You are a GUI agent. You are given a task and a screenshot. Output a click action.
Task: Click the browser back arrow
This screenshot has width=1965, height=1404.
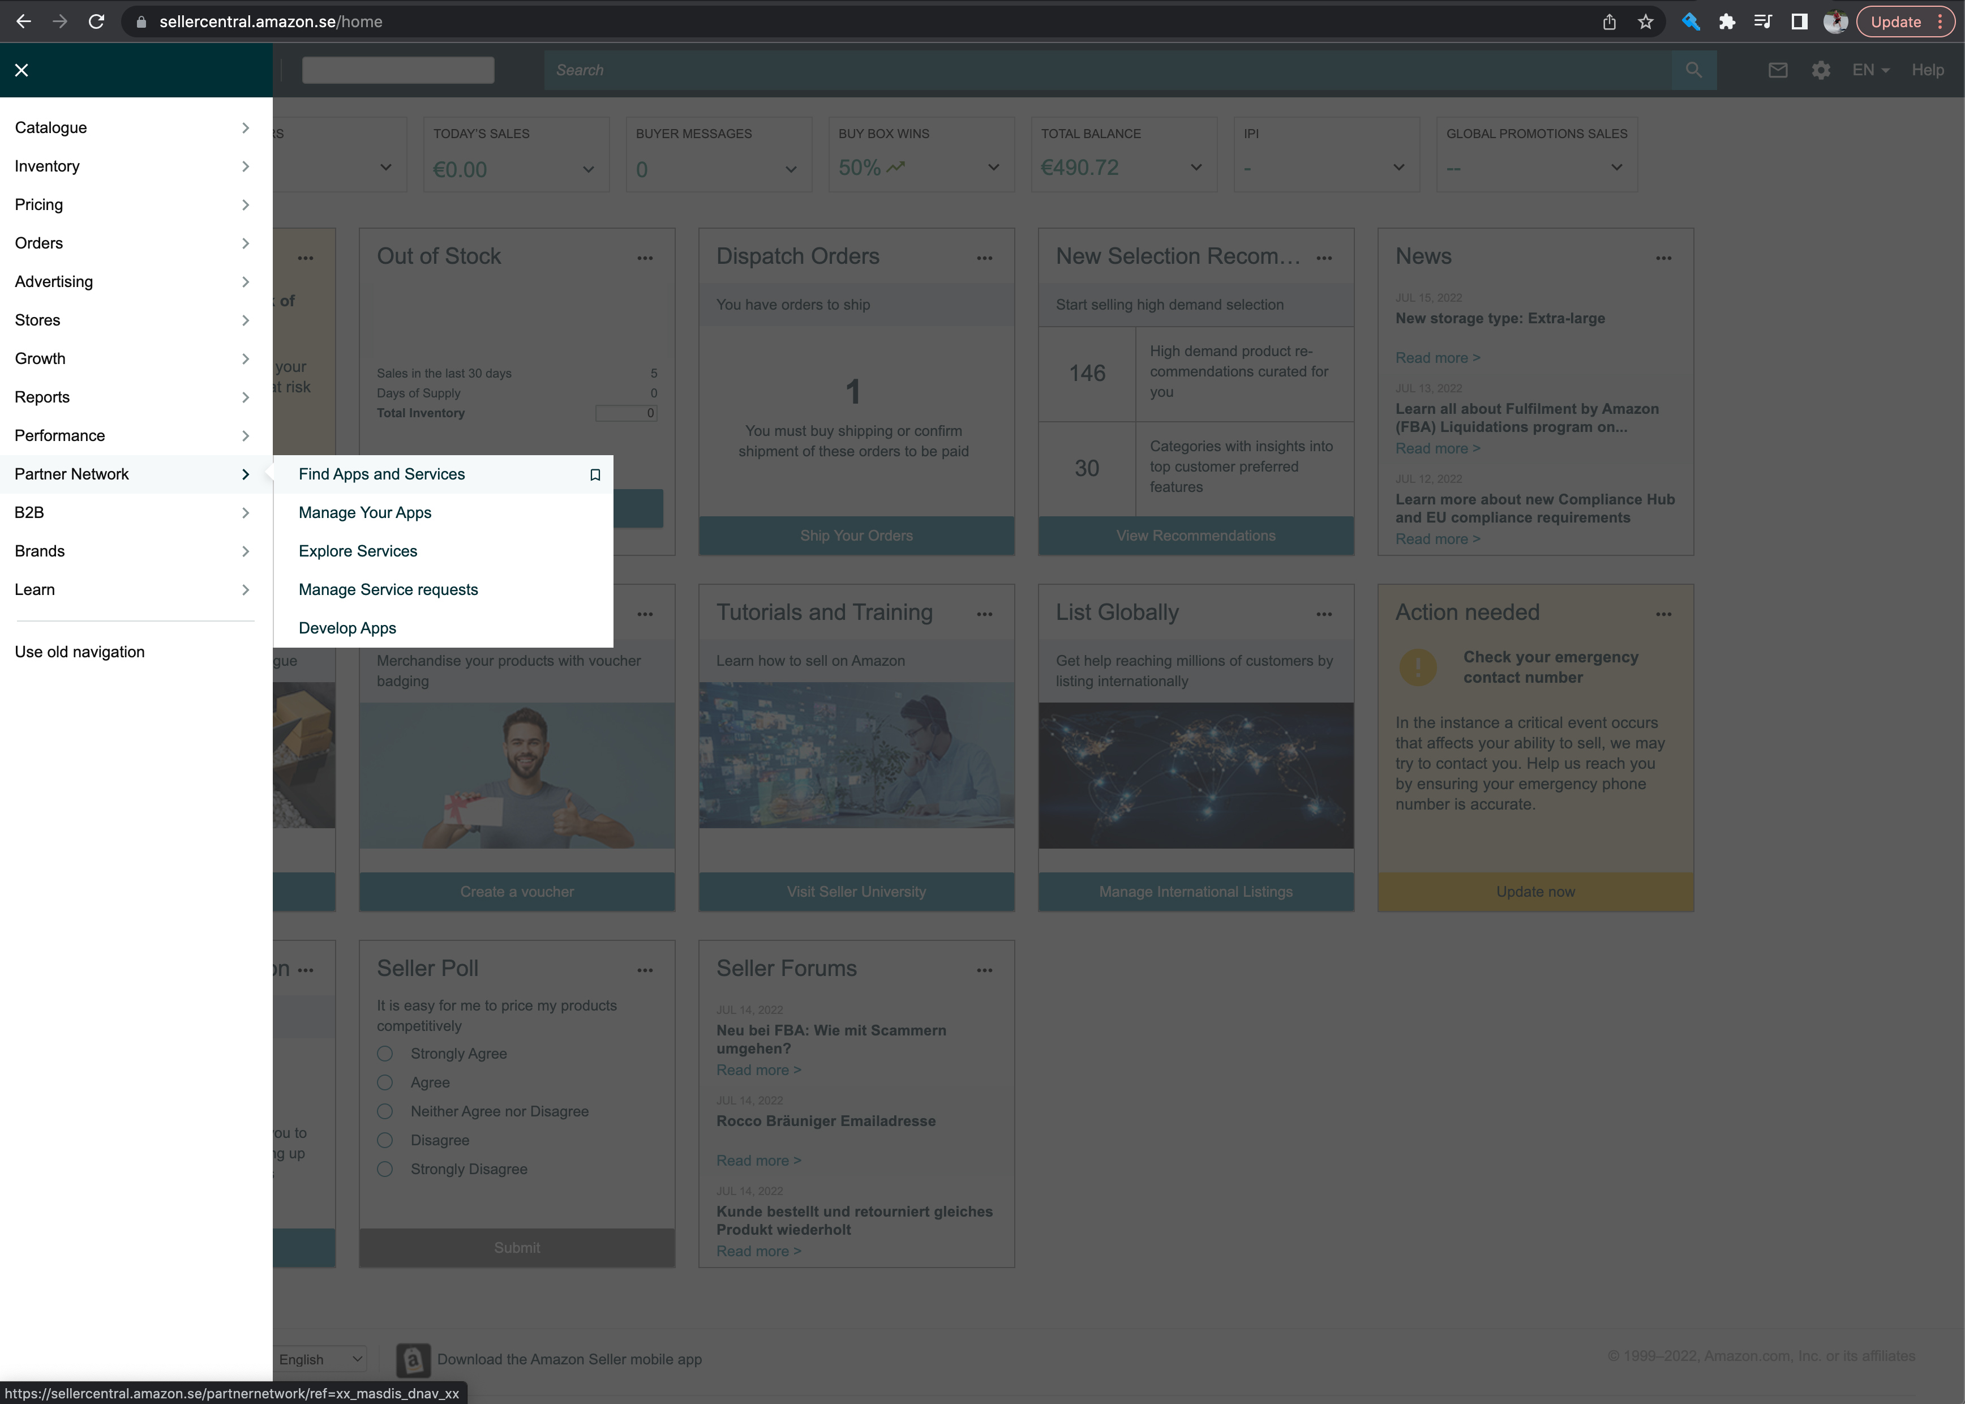(x=23, y=22)
